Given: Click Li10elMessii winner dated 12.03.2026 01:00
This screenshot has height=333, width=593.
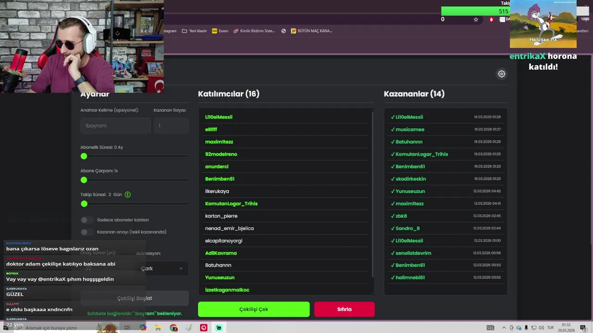Looking at the screenshot, I should [x=446, y=240].
